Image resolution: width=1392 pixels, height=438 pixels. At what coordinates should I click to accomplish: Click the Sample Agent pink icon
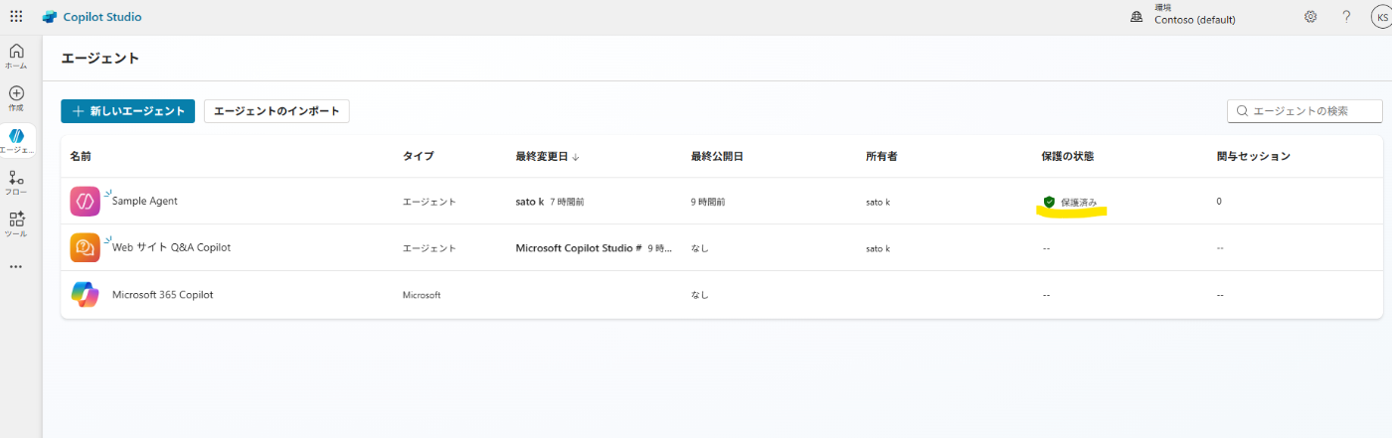coord(85,201)
